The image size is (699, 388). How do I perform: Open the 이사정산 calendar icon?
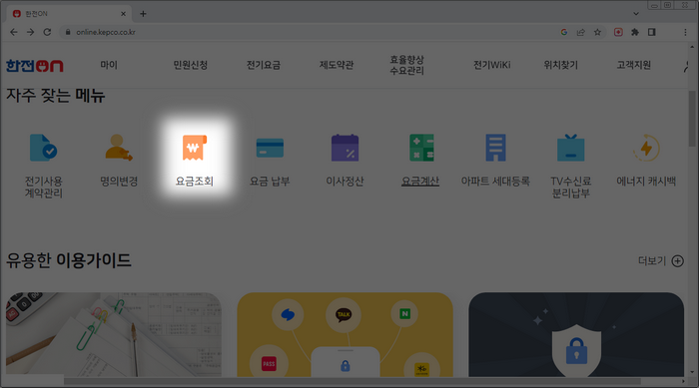[x=346, y=148]
